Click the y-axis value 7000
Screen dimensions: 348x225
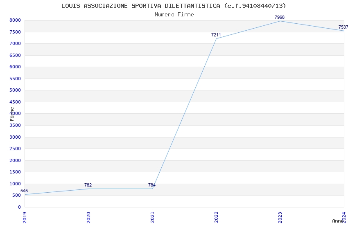pos(15,44)
